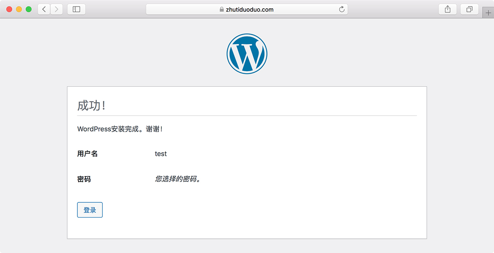This screenshot has height=253, width=494.
Task: Minimize the window with yellow button
Action: (19, 9)
